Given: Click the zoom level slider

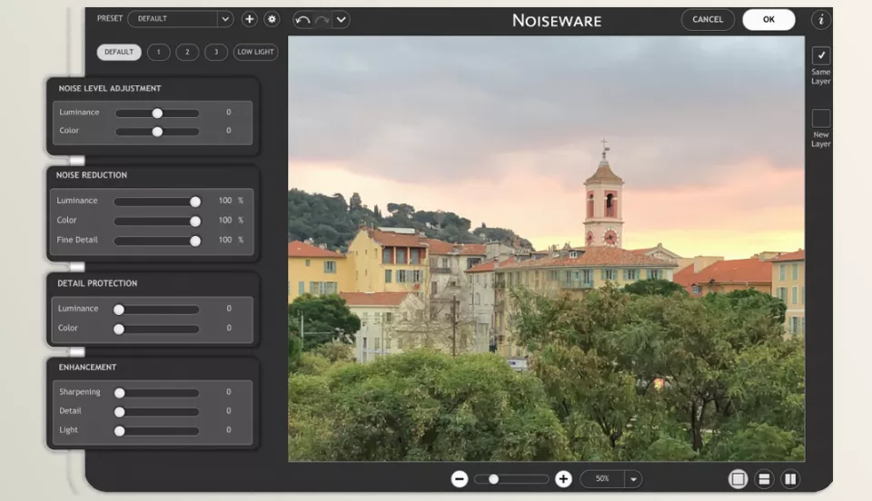Looking at the screenshot, I should click(511, 479).
